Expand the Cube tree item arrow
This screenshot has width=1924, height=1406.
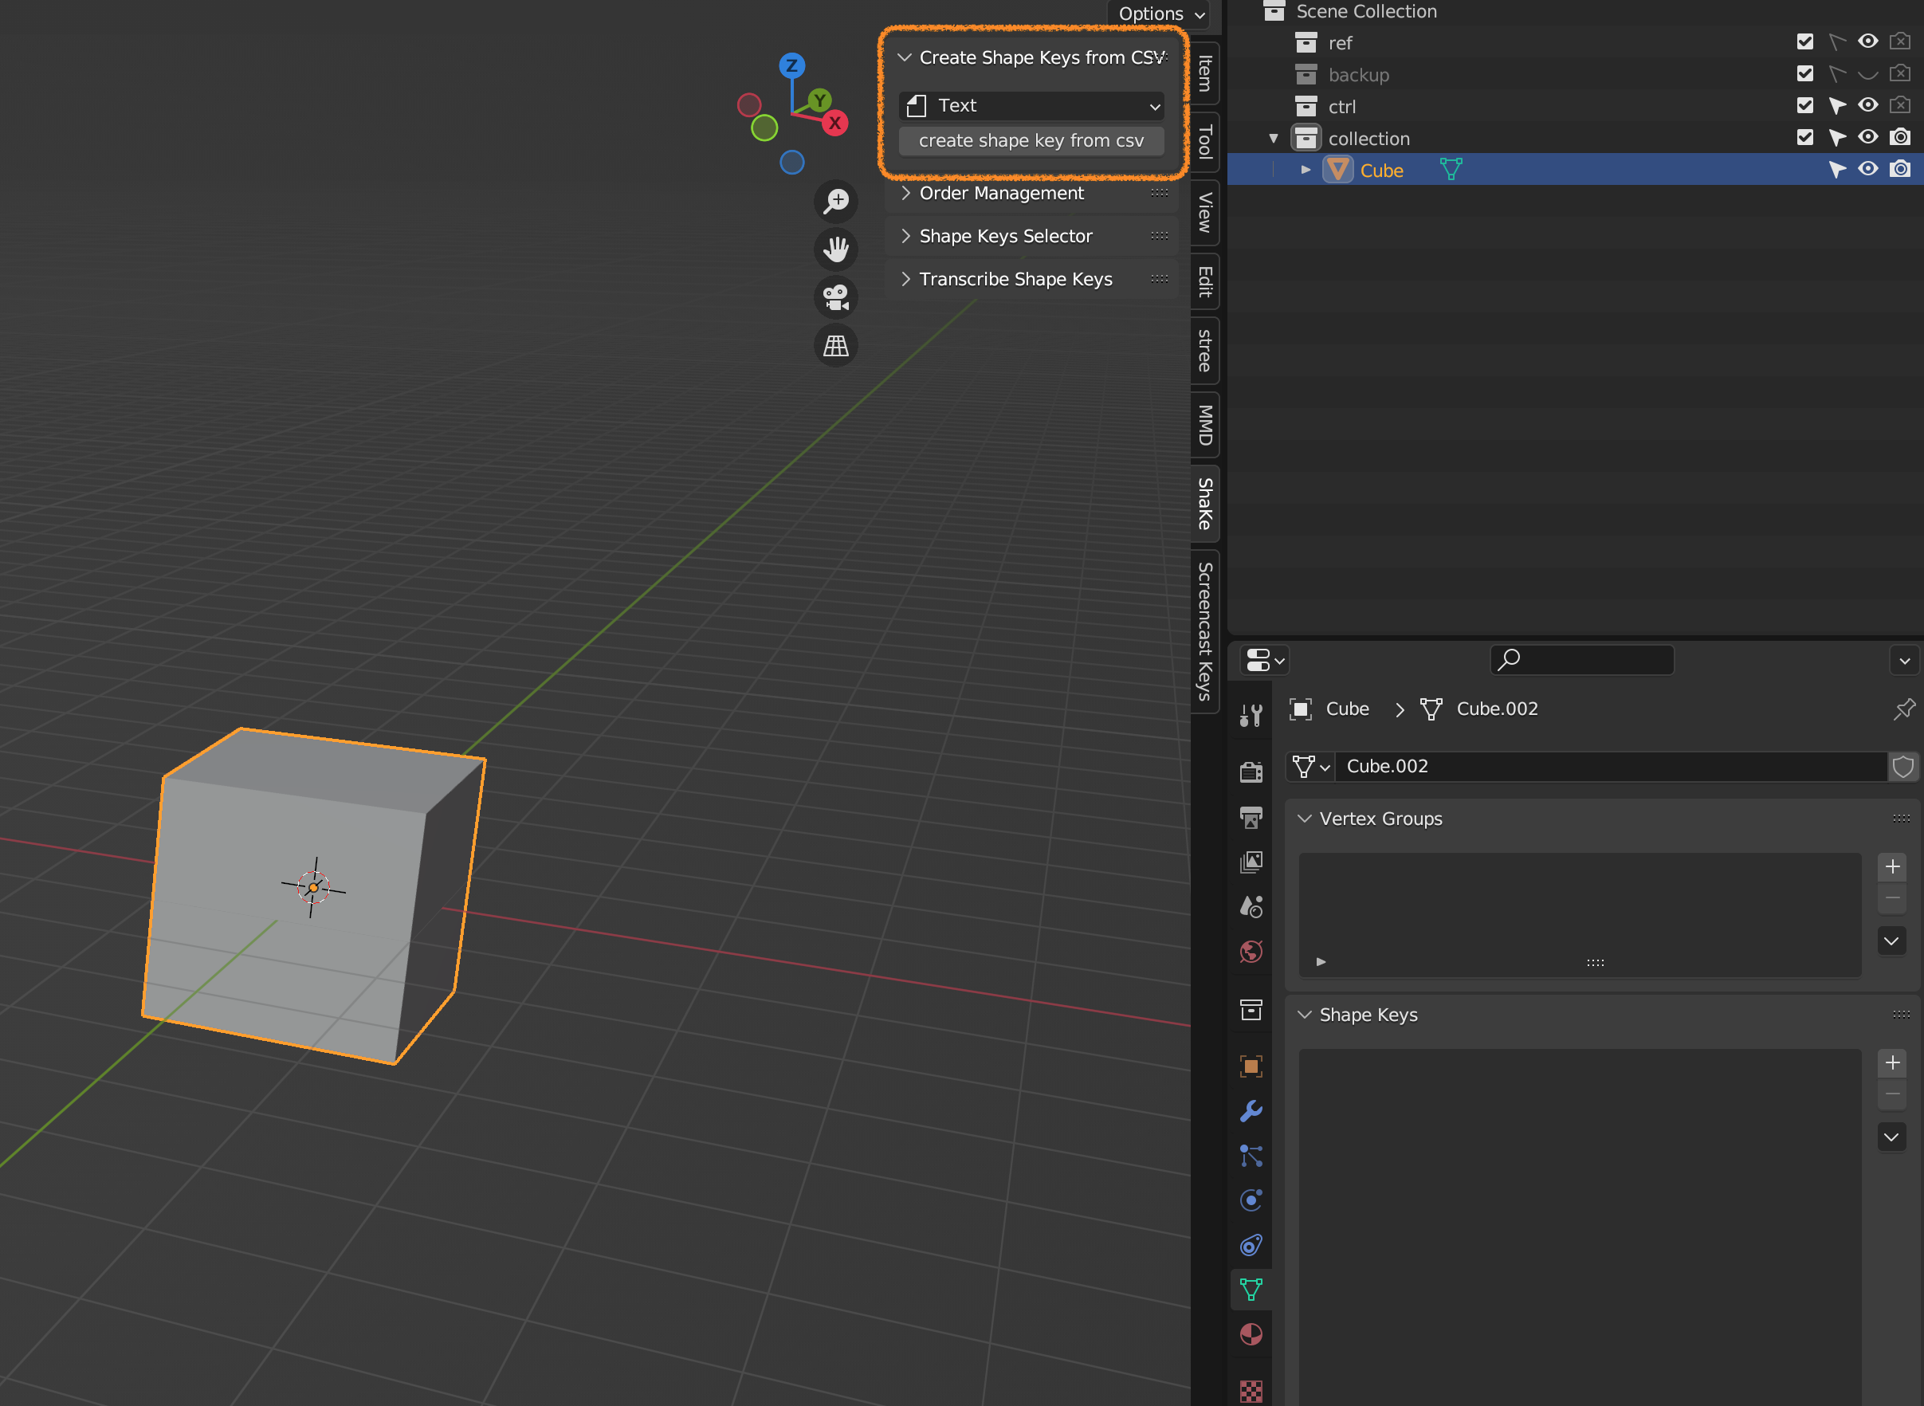1306,169
